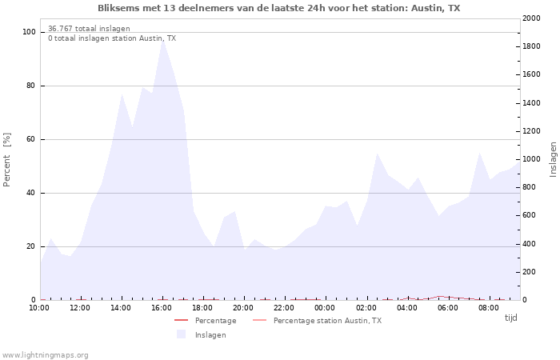Select the 36.767 totaal inslagen text
The height and width of the screenshot is (360, 560).
[x=89, y=29]
